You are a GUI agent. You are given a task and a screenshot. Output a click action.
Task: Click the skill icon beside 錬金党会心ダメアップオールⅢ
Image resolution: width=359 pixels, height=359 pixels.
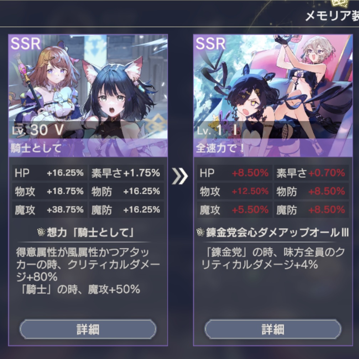point(201,232)
